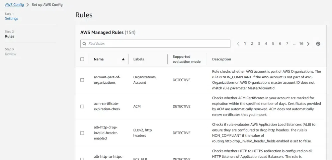Screen dimensions: 332x160
Task: Go to page 5 of rules
Action: 273,43
